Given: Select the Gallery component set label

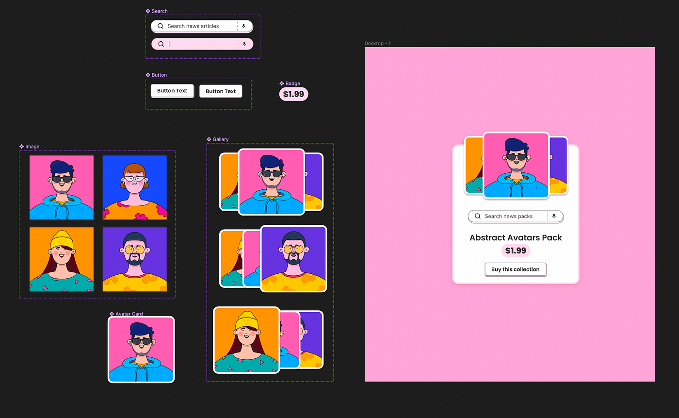Looking at the screenshot, I should [221, 140].
